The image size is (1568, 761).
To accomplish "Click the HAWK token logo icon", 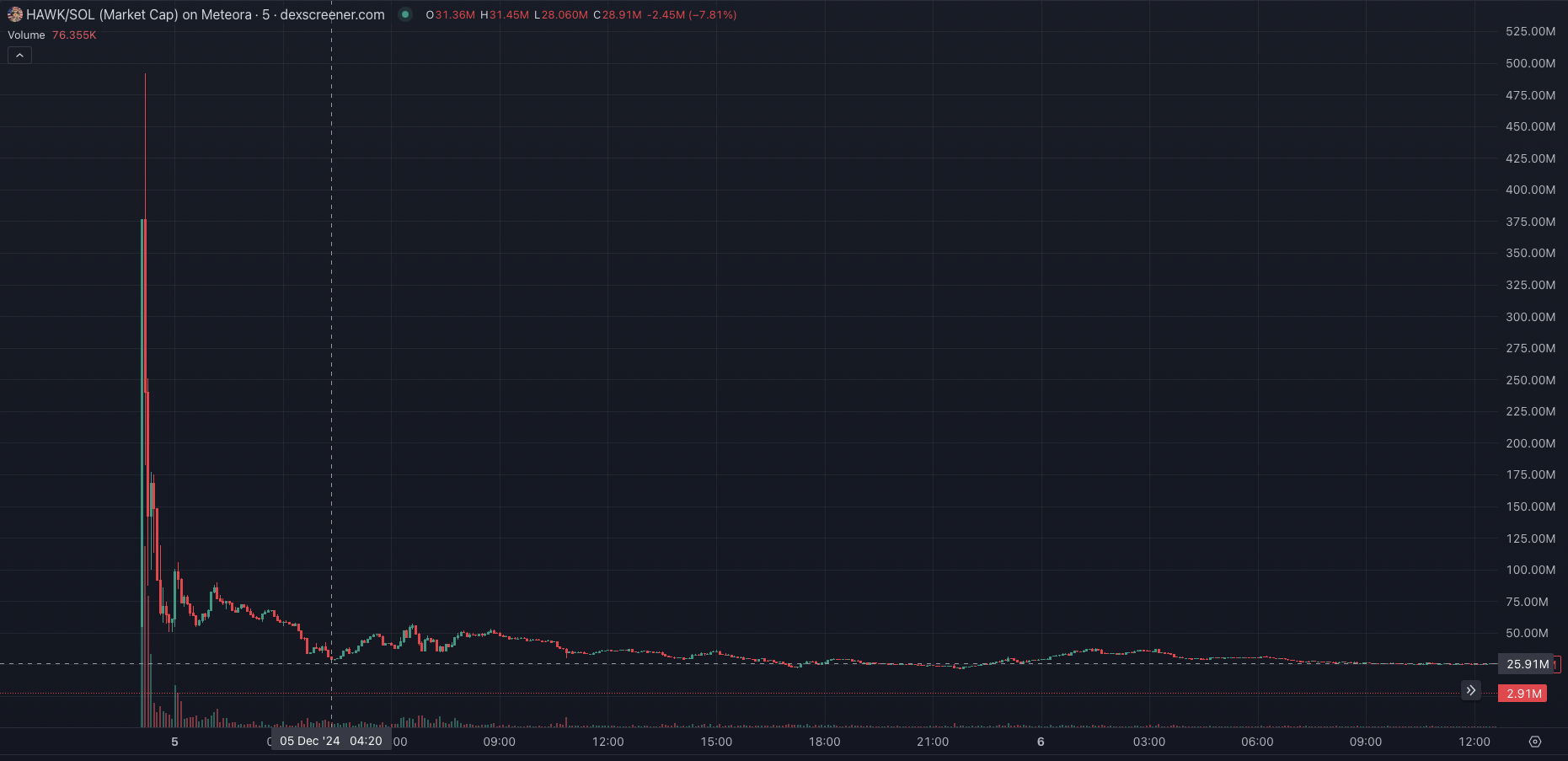I will pyautogui.click(x=14, y=14).
